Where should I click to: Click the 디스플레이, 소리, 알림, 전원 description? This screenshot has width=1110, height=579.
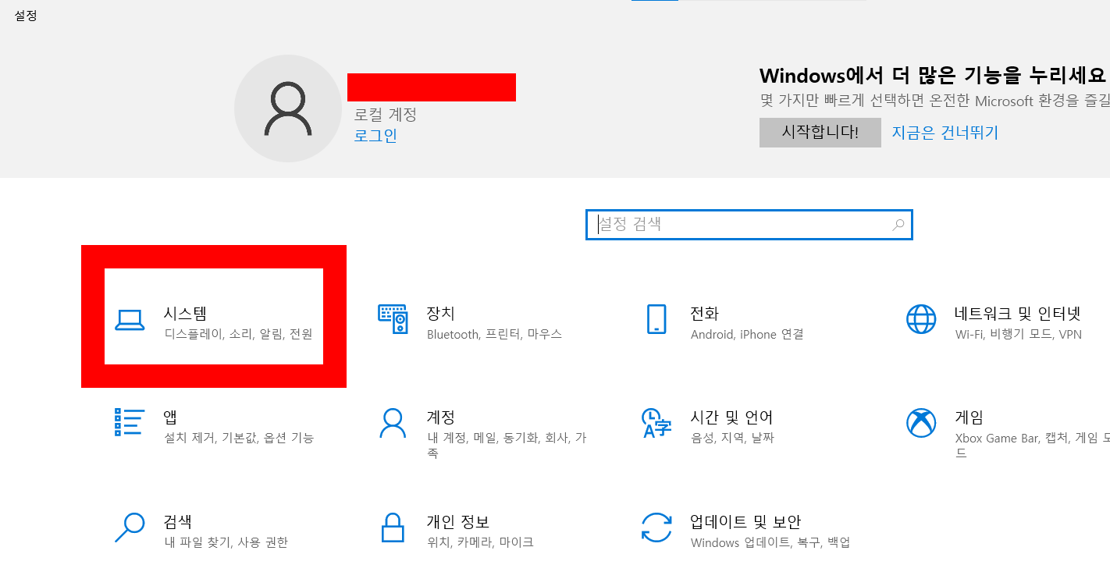[238, 334]
